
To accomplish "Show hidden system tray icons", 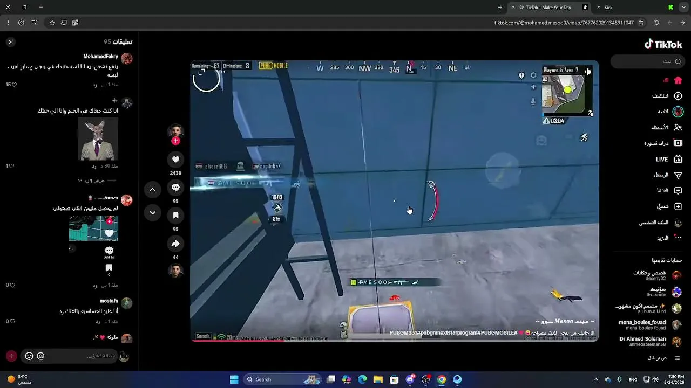I will (x=596, y=379).
